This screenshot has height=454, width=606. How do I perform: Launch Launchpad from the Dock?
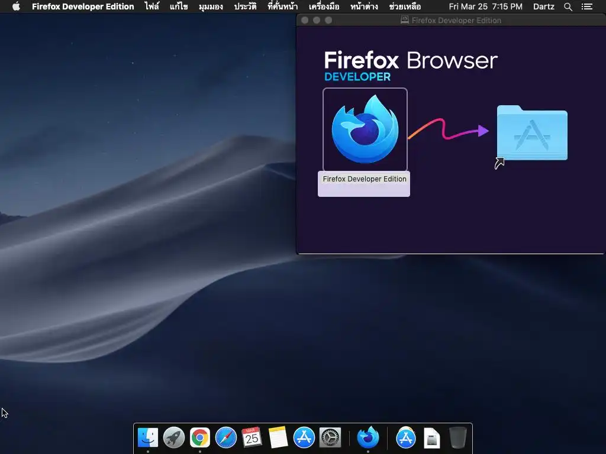point(174,437)
